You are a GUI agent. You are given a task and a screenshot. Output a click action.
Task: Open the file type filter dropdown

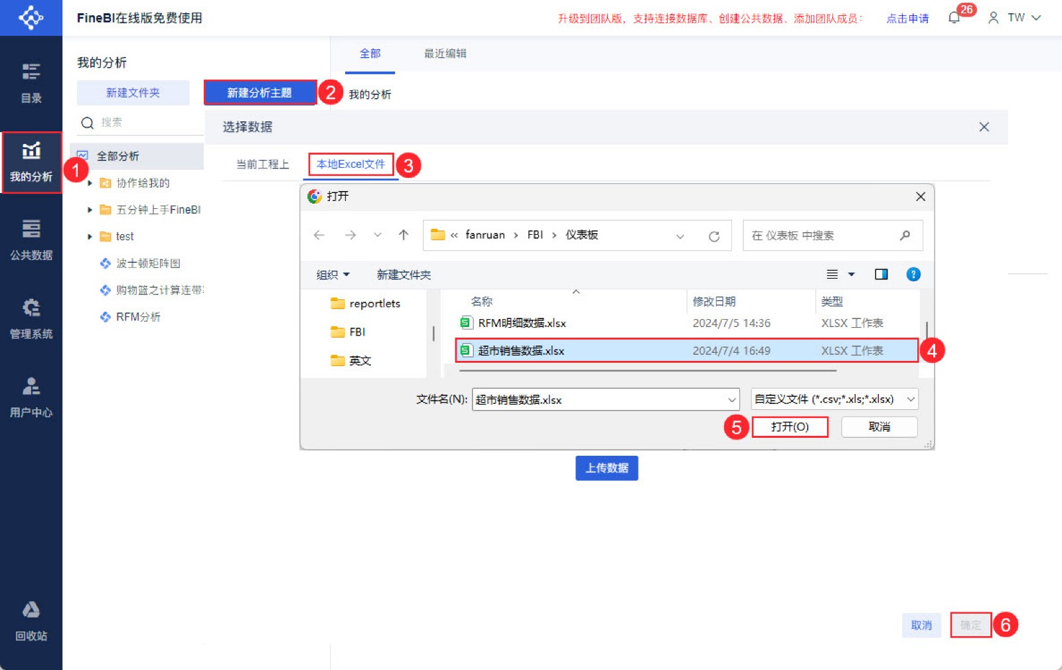coord(911,399)
